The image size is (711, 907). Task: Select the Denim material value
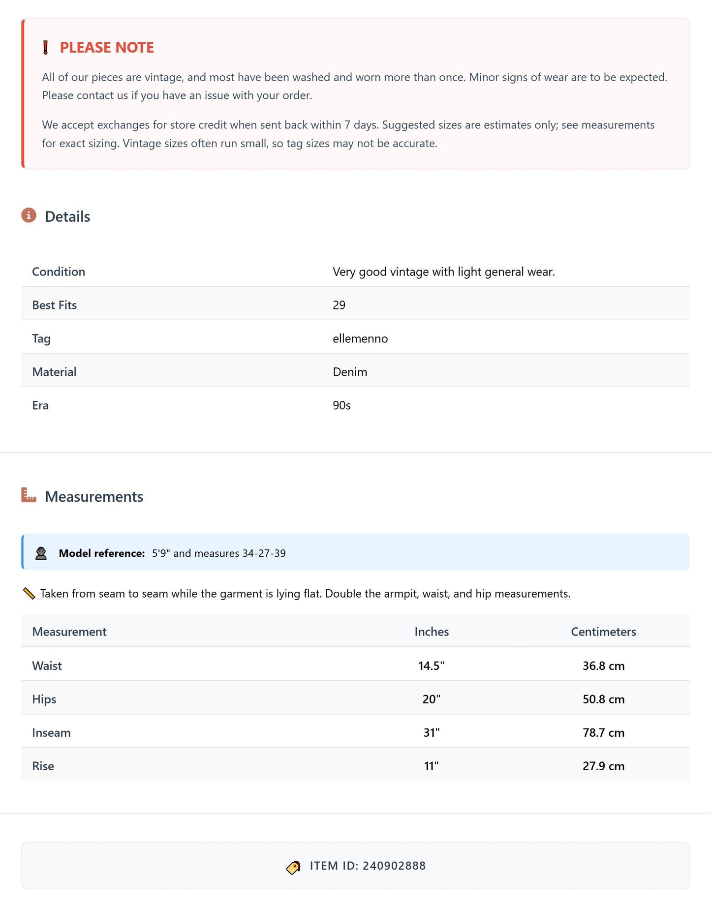[350, 372]
